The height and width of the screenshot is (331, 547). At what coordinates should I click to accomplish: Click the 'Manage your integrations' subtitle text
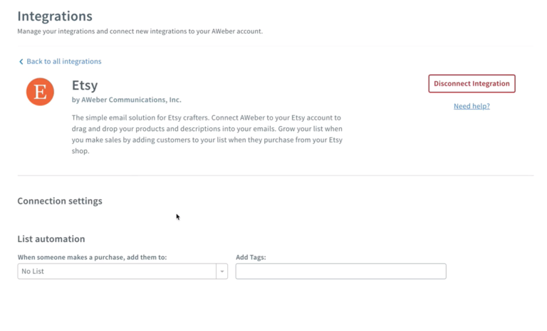click(140, 31)
